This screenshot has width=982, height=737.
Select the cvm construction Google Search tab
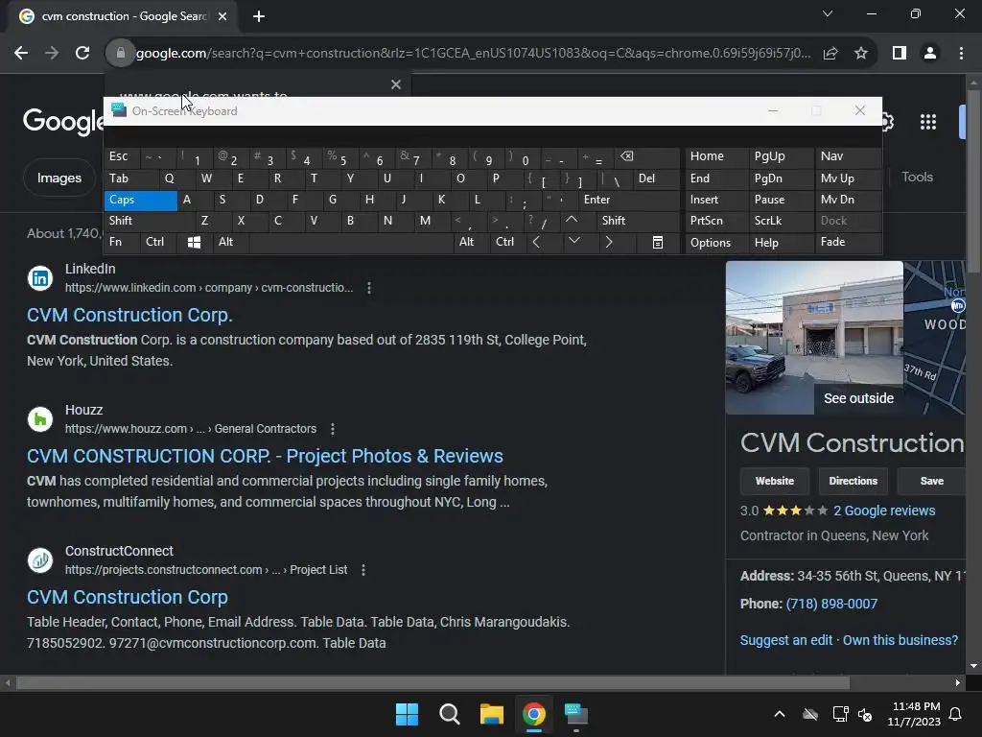pyautogui.click(x=124, y=16)
